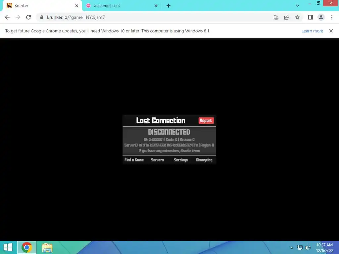Open the Chrome side panel

[311, 17]
